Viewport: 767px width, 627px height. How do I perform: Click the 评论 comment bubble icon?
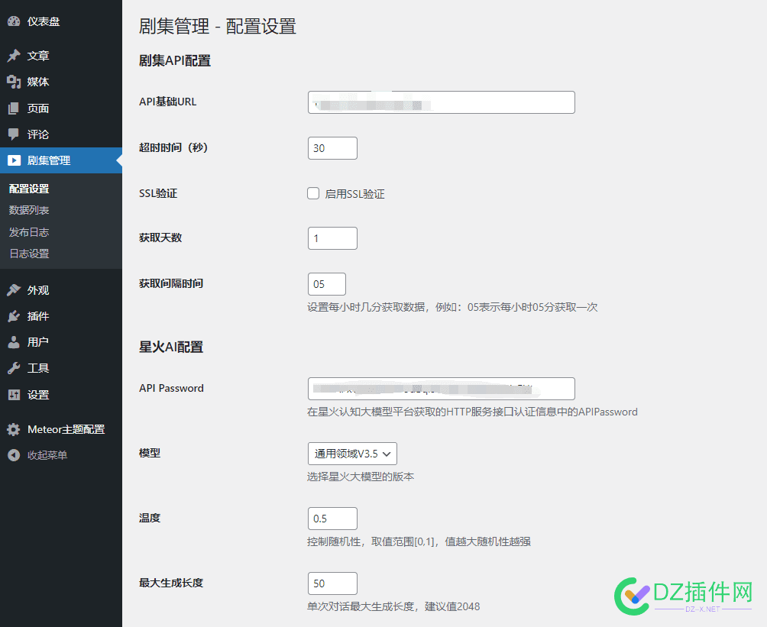14,134
